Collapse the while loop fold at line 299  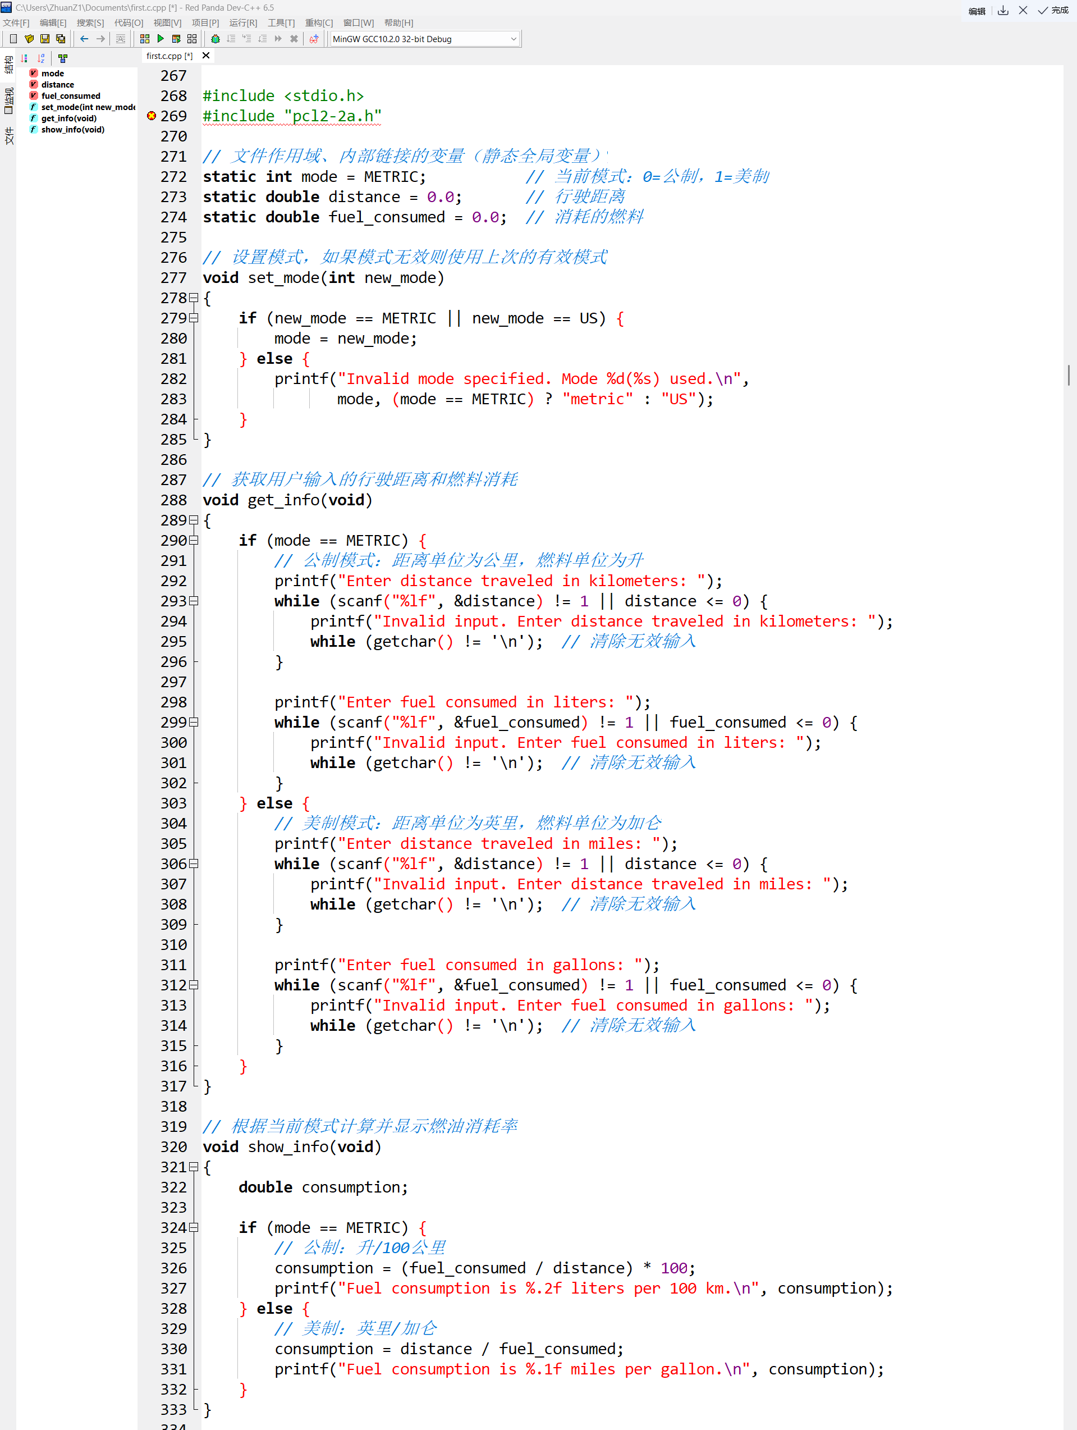pyautogui.click(x=193, y=722)
